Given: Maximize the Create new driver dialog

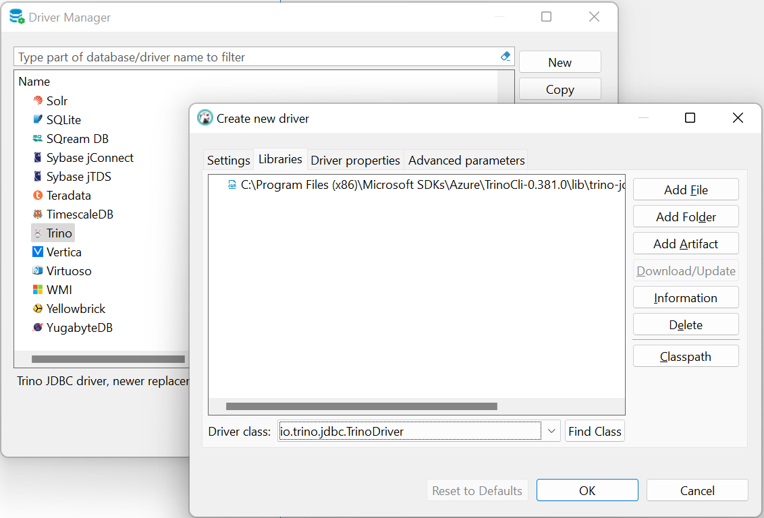Looking at the screenshot, I should (690, 118).
